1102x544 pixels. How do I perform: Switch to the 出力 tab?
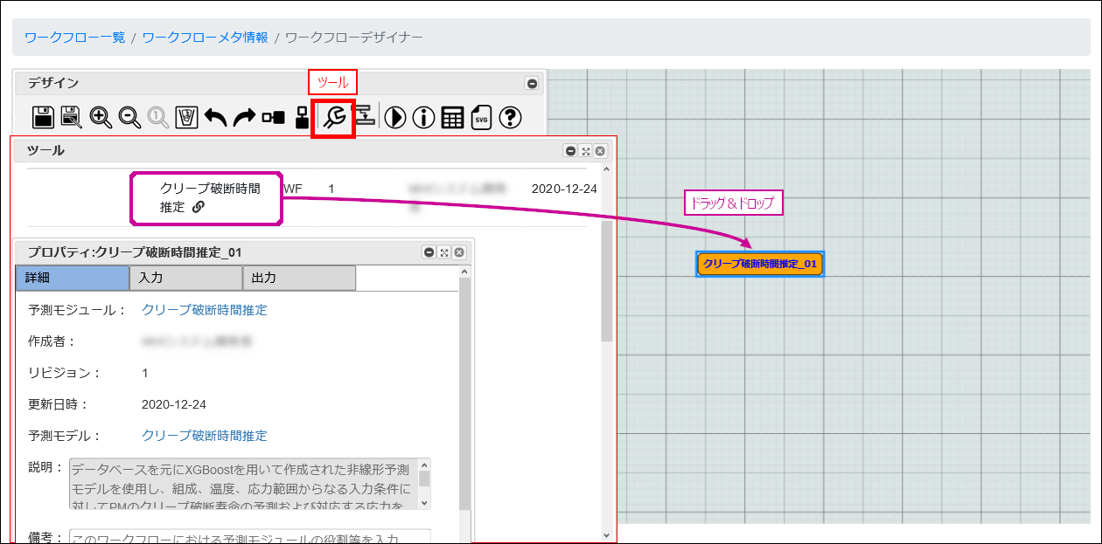[x=299, y=278]
